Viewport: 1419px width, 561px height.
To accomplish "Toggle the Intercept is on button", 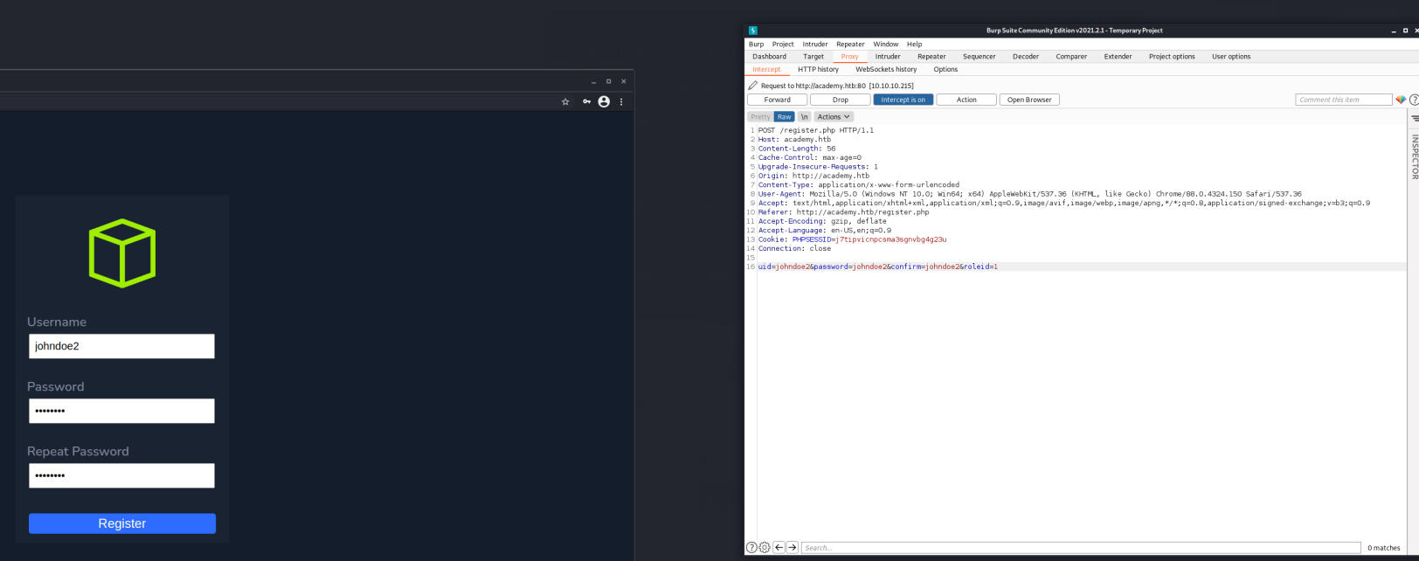I will point(903,100).
